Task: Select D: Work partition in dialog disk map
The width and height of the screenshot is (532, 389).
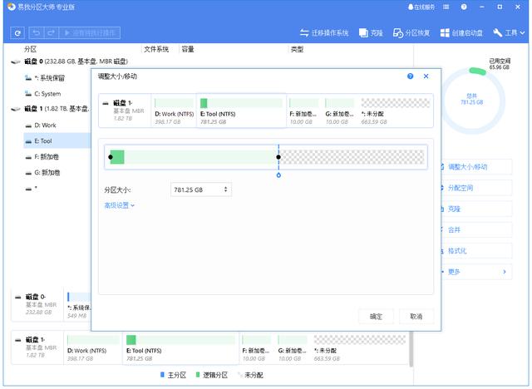Action: (x=174, y=111)
